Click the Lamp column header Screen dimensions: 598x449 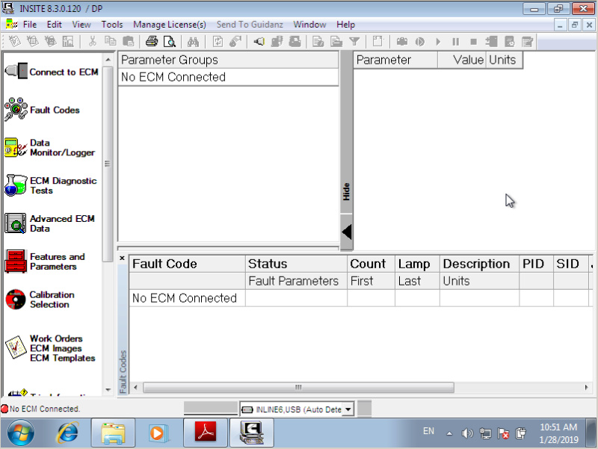click(x=417, y=264)
